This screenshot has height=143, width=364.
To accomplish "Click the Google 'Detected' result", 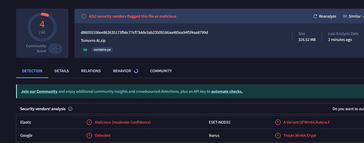I will coord(103,135).
